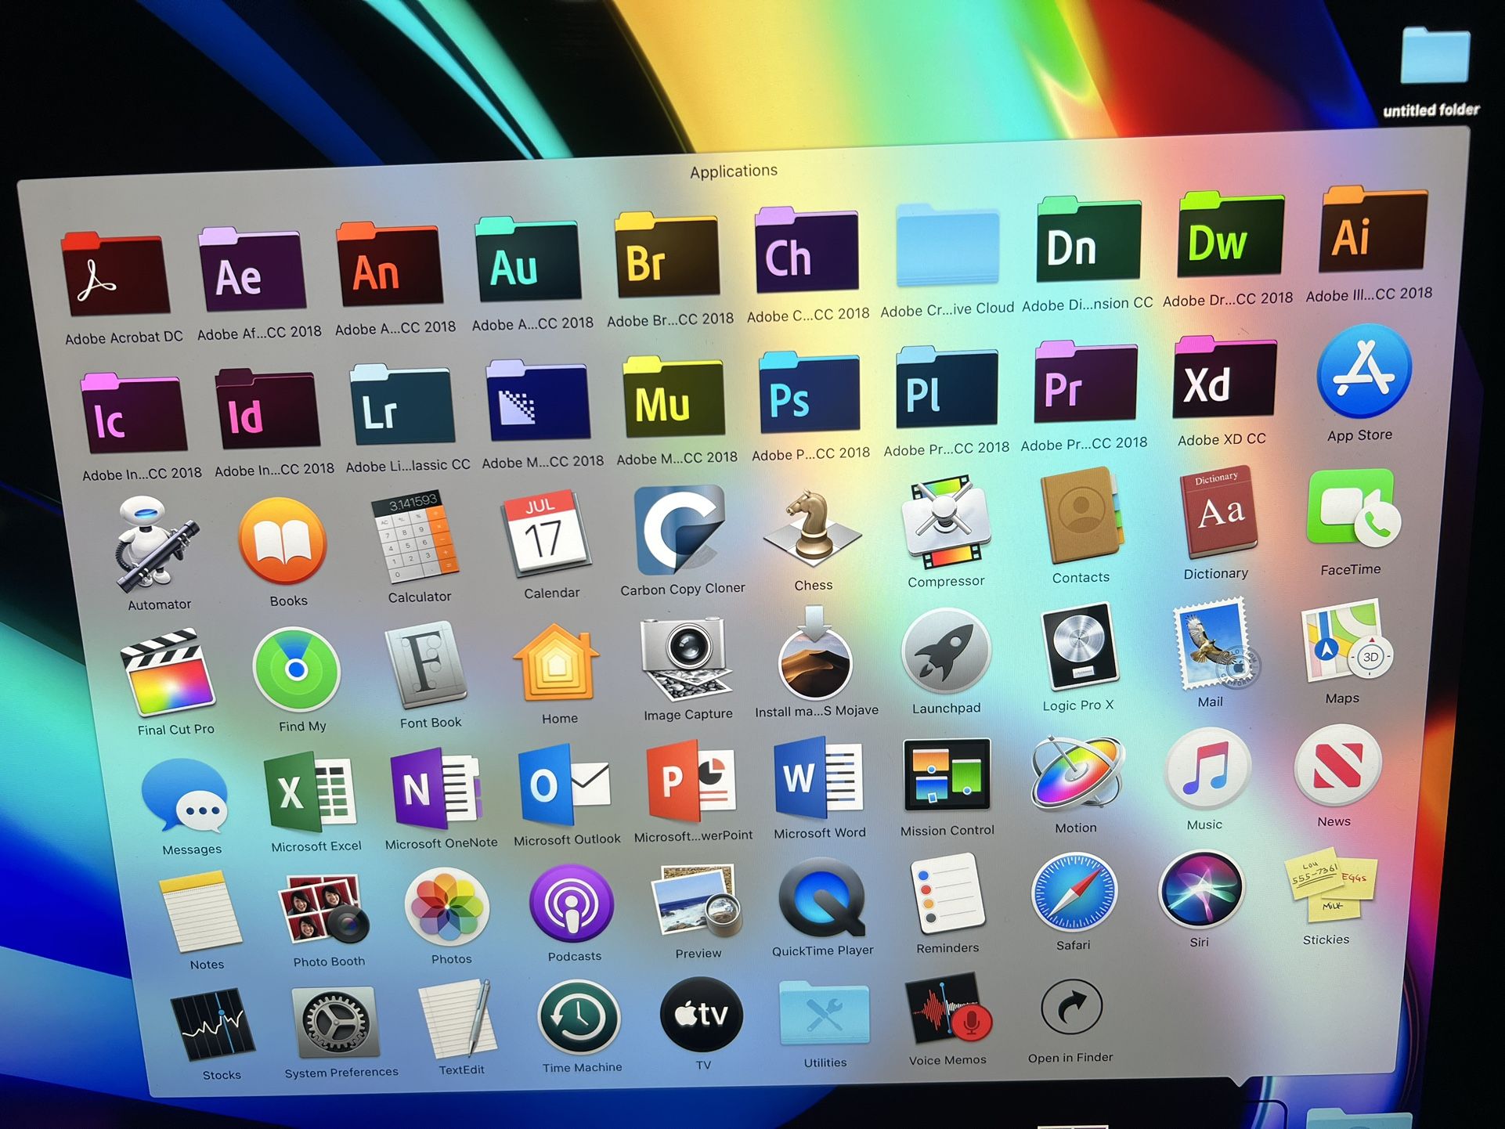Launch Time Machine
The width and height of the screenshot is (1505, 1129).
(x=579, y=1018)
